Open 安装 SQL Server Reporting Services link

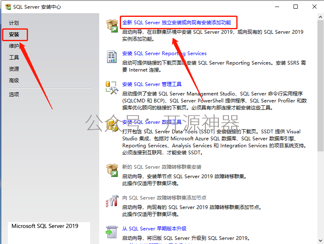tap(164, 53)
